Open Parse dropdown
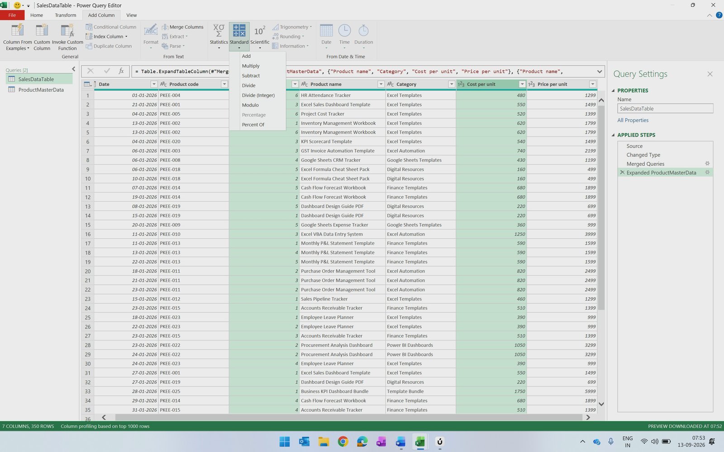The width and height of the screenshot is (724, 452). 173,46
